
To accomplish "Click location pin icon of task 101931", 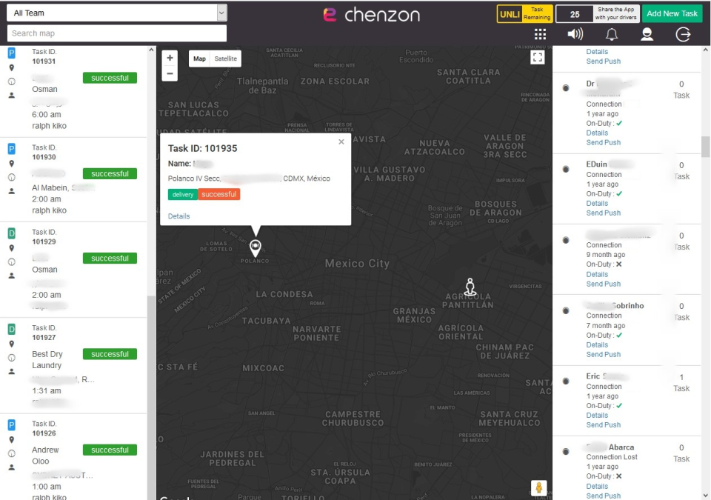I will pos(12,67).
